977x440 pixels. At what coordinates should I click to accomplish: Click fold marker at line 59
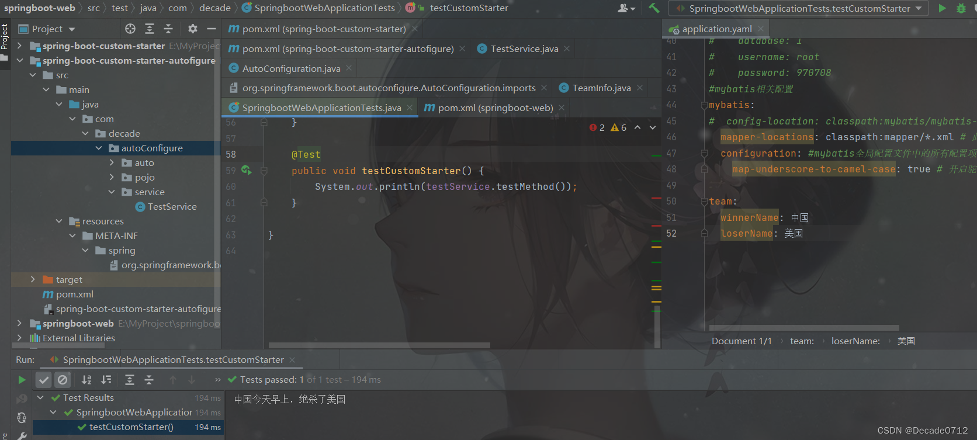pyautogui.click(x=264, y=171)
